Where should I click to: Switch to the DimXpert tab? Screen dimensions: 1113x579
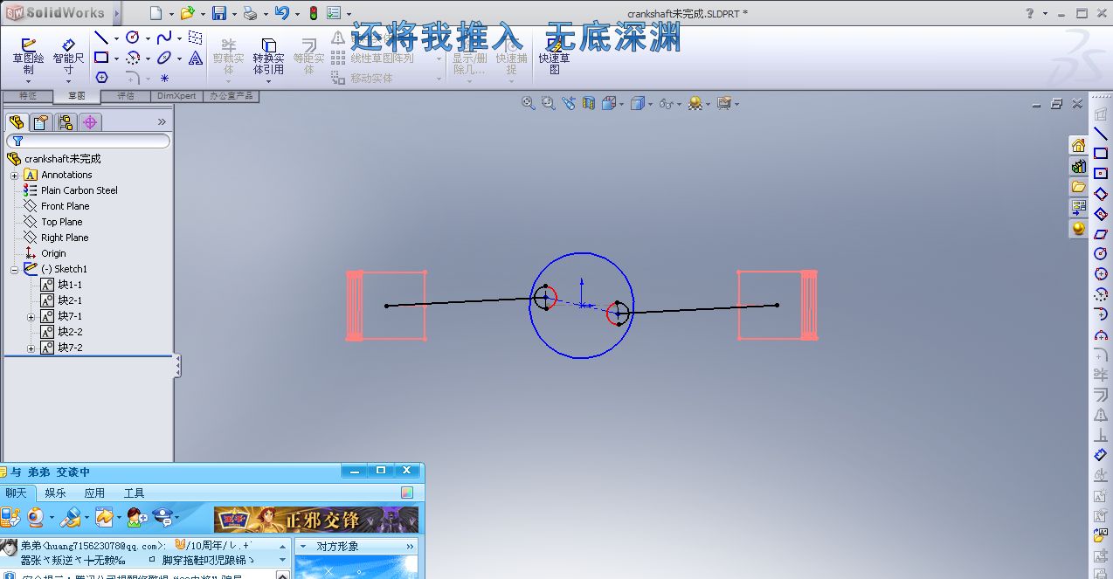tap(177, 96)
